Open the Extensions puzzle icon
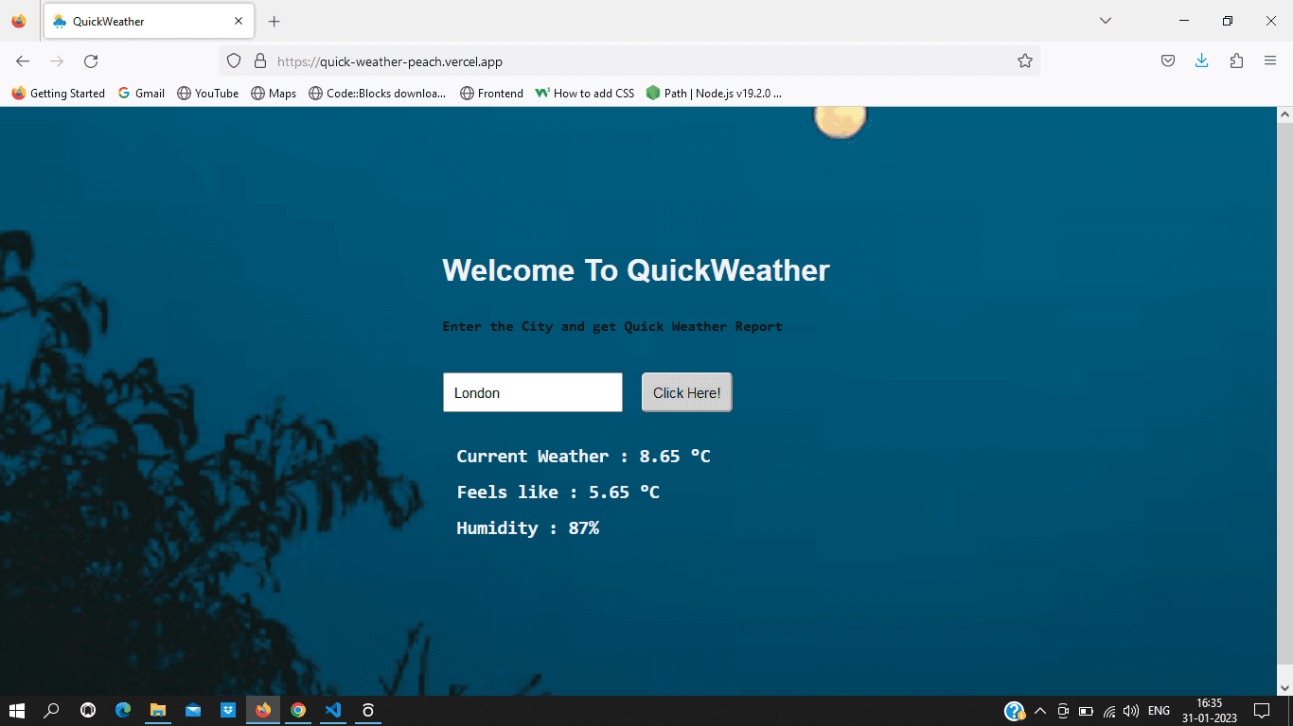The height and width of the screenshot is (726, 1293). coord(1236,61)
